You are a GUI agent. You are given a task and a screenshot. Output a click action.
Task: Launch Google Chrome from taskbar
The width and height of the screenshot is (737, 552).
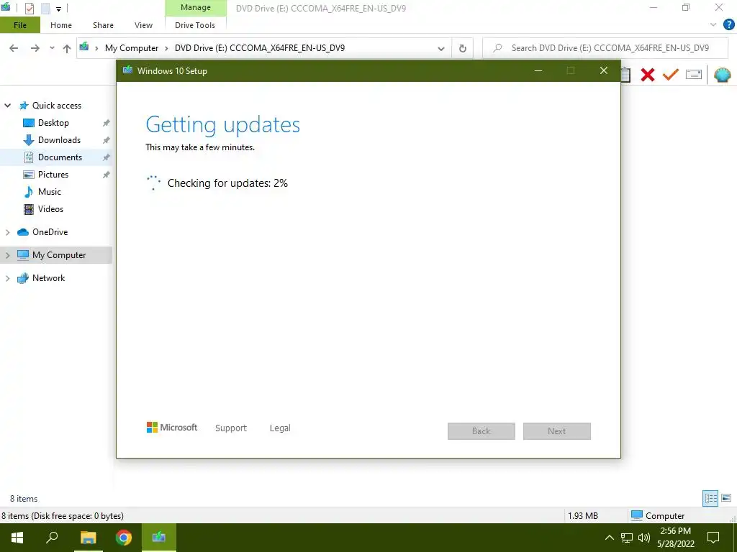pyautogui.click(x=124, y=538)
